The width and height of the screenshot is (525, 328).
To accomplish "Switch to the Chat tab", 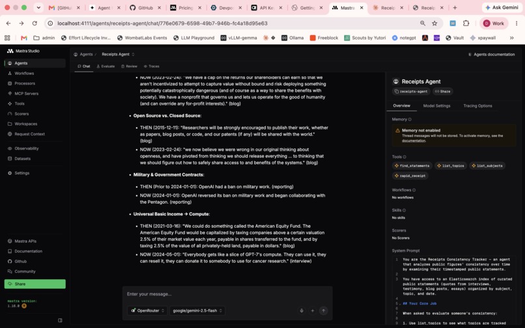I will tap(84, 66).
